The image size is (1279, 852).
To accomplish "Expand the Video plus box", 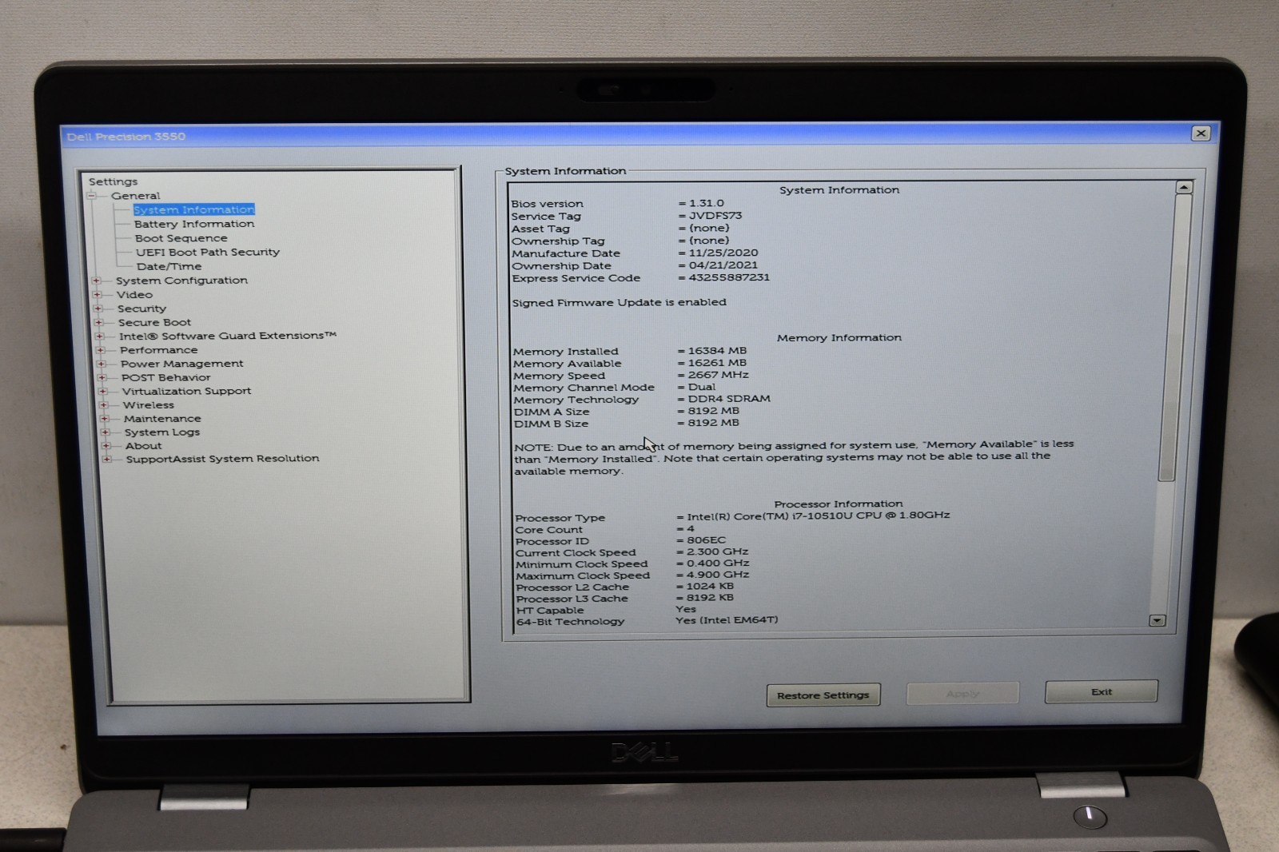I will (98, 295).
